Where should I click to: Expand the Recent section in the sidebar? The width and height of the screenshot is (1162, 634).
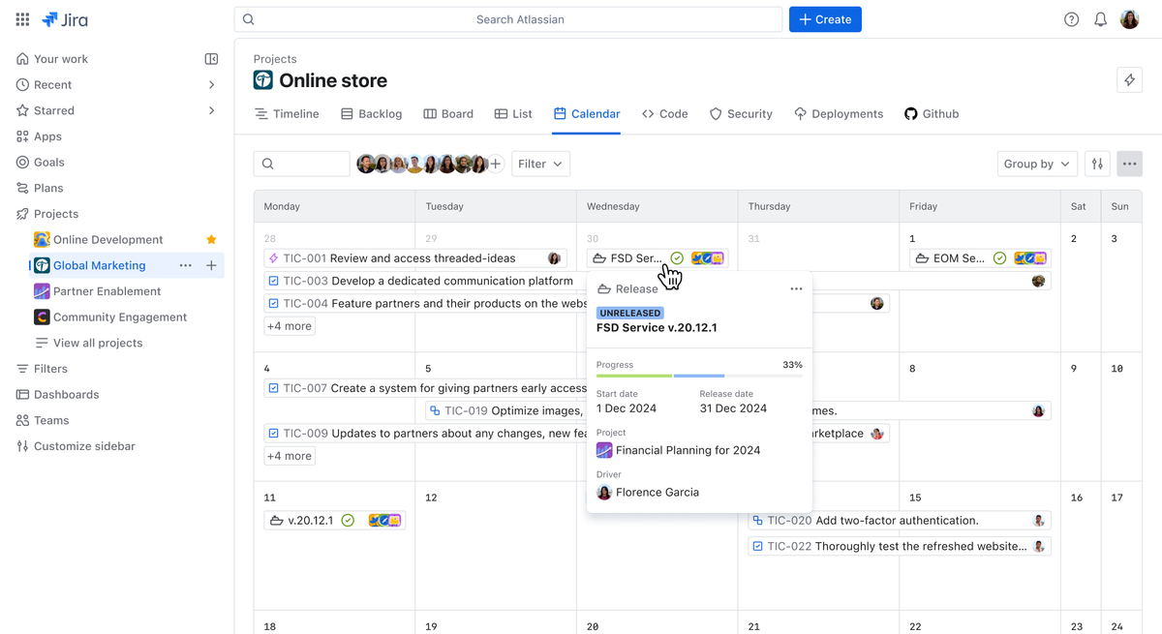coord(211,84)
